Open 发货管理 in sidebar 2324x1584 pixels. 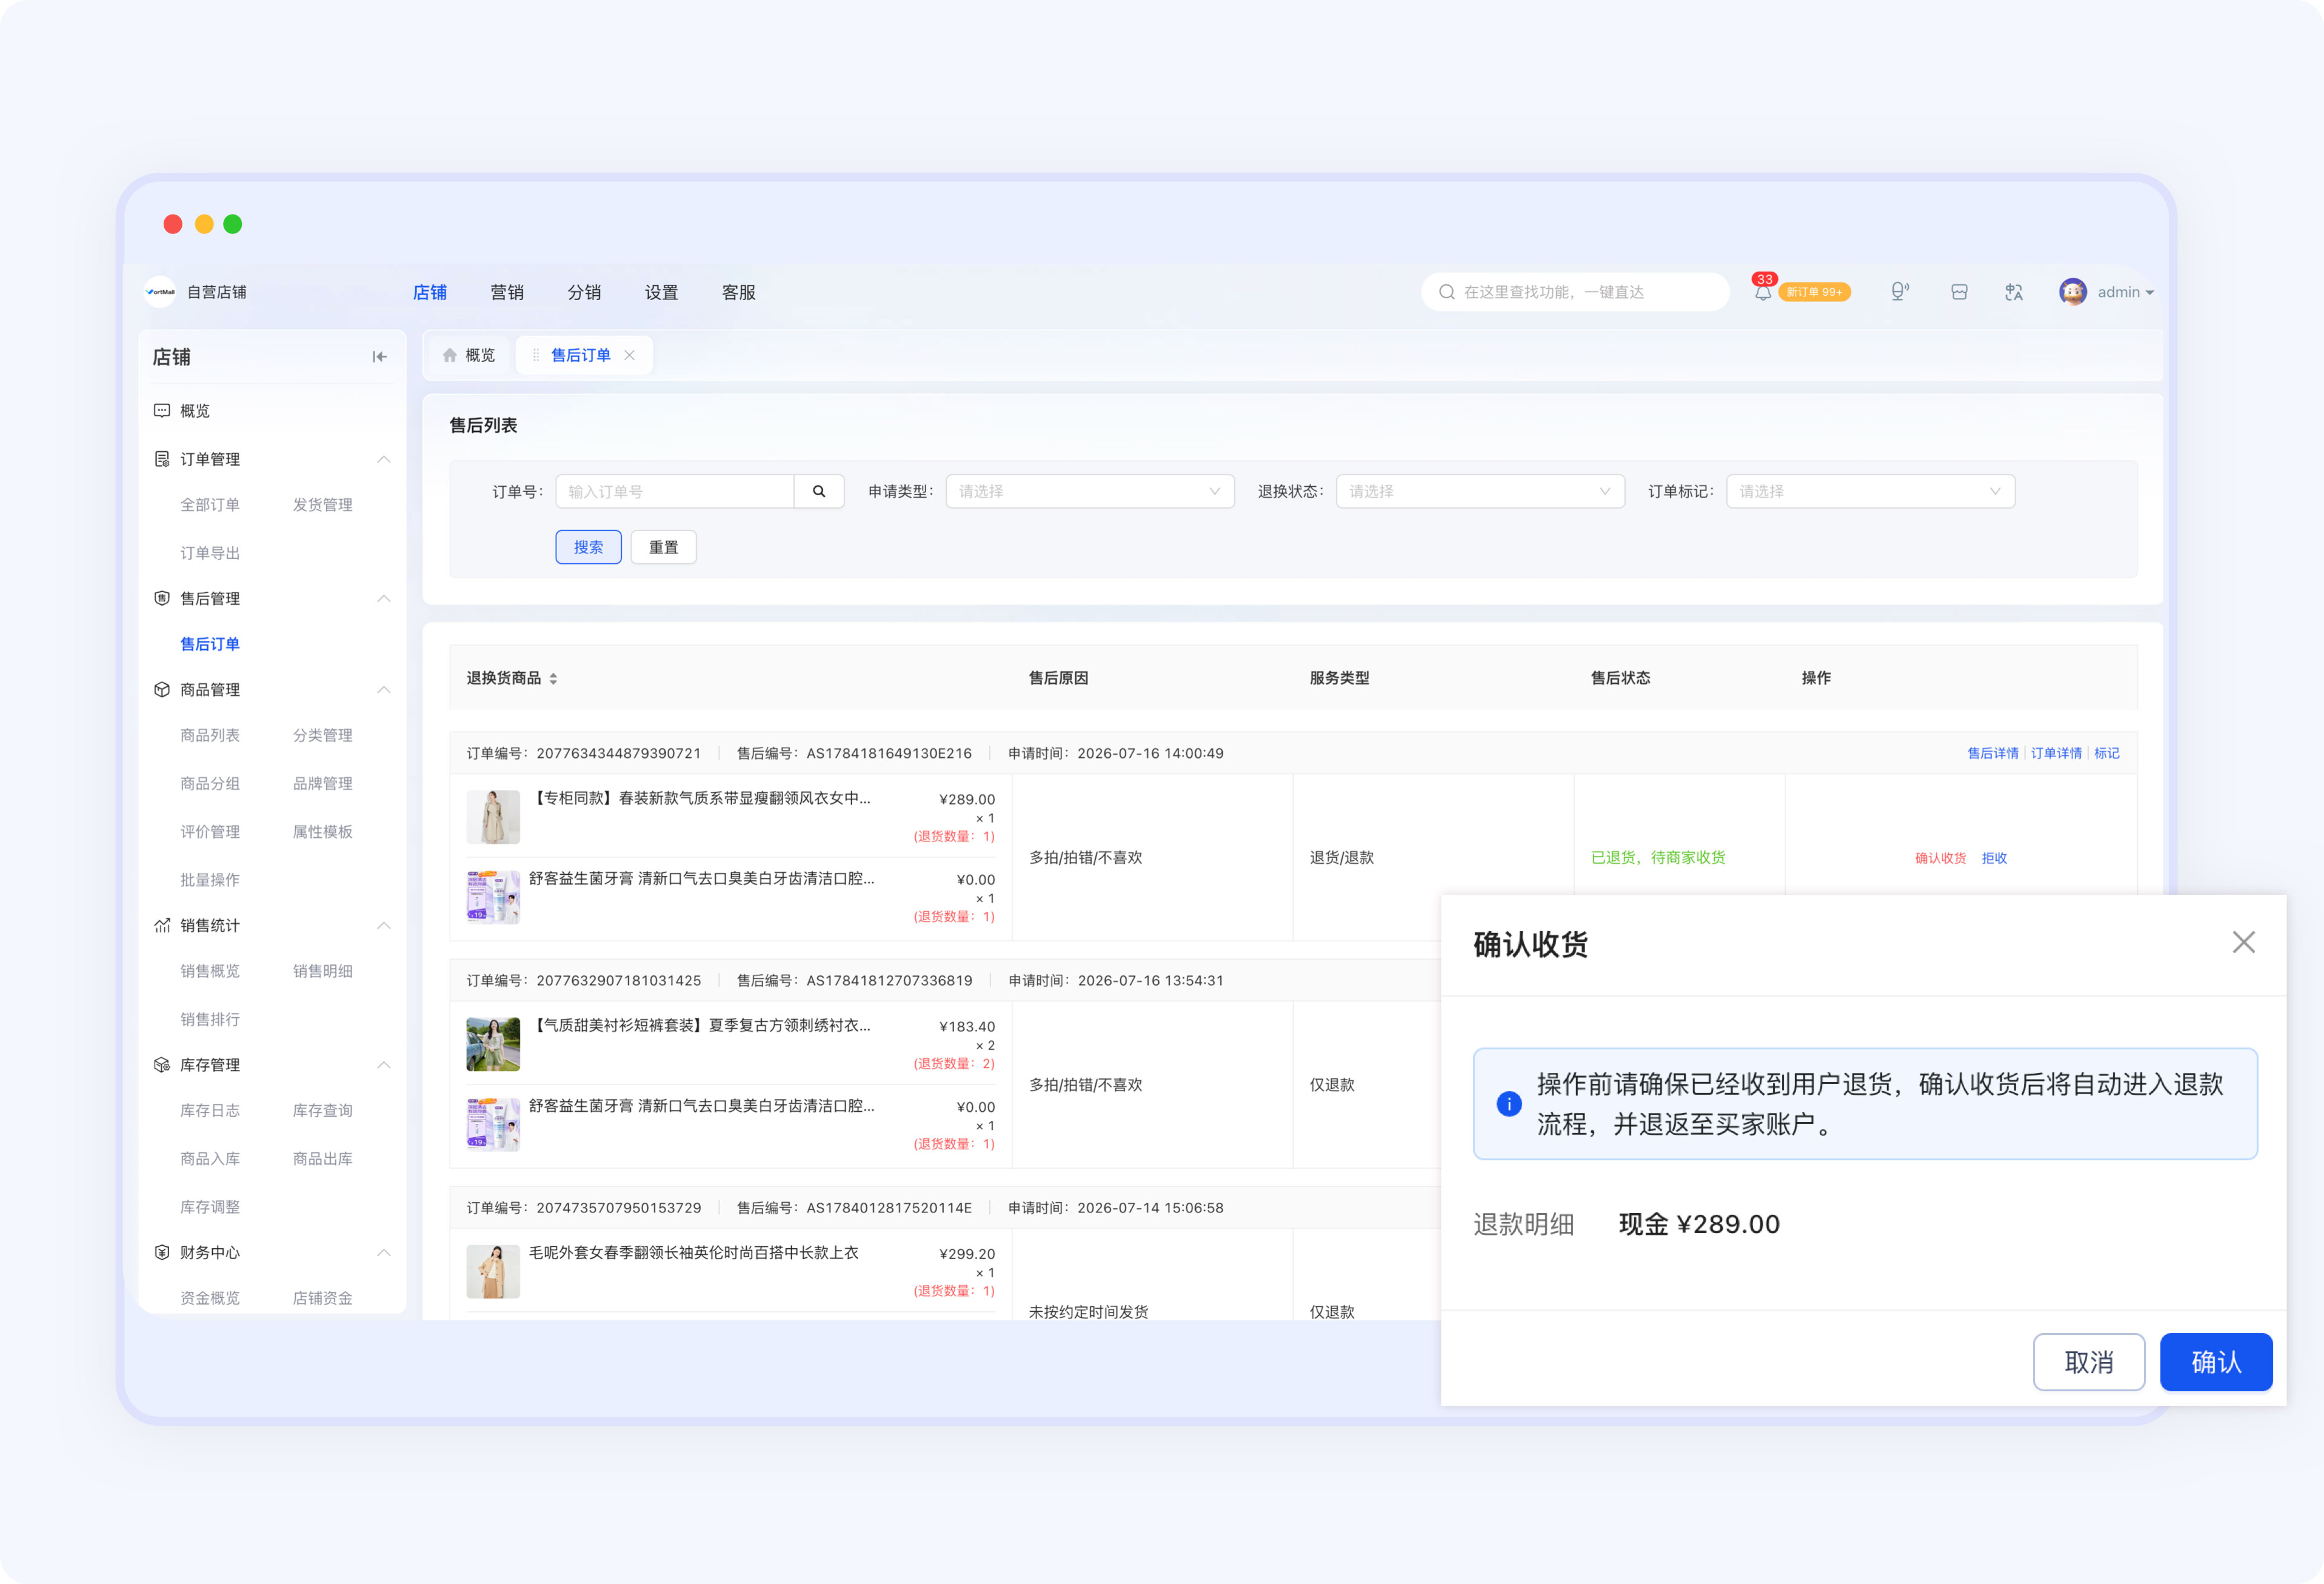click(322, 505)
